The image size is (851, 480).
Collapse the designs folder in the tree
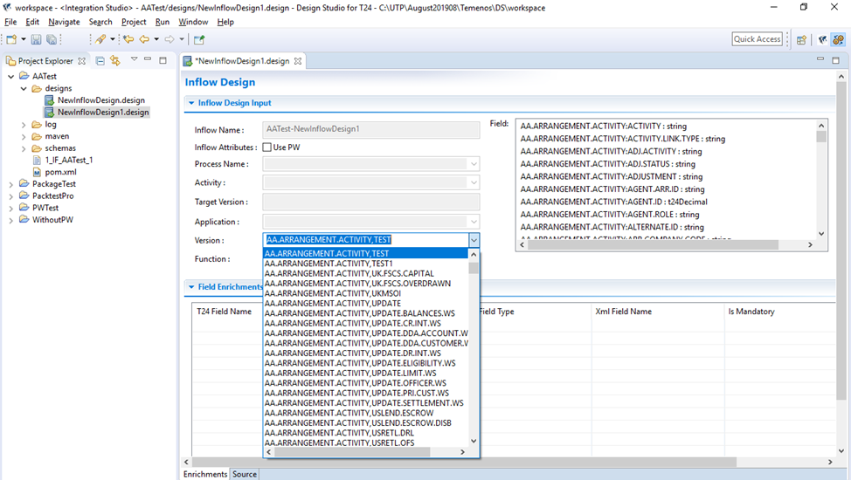pos(24,88)
